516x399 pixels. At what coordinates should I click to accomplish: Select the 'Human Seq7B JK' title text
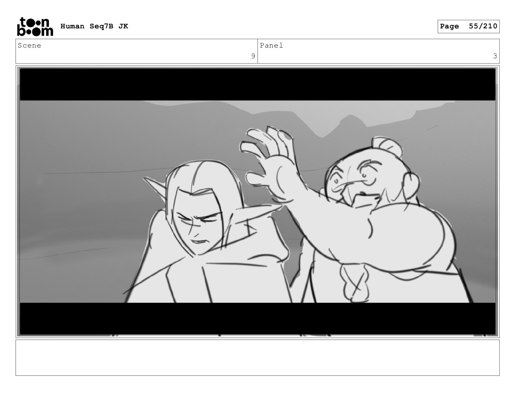pyautogui.click(x=94, y=26)
